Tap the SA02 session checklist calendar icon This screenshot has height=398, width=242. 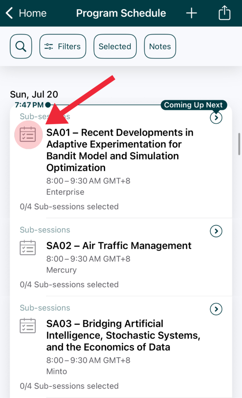[28, 248]
